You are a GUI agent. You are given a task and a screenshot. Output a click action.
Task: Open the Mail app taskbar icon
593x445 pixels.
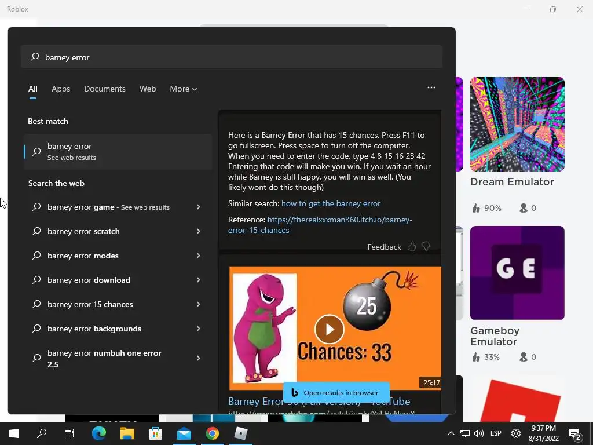[184, 433]
